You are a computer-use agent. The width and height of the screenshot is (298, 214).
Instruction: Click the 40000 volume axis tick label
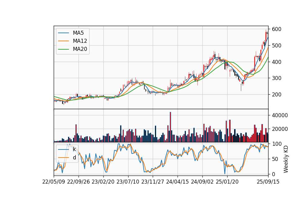280,115
